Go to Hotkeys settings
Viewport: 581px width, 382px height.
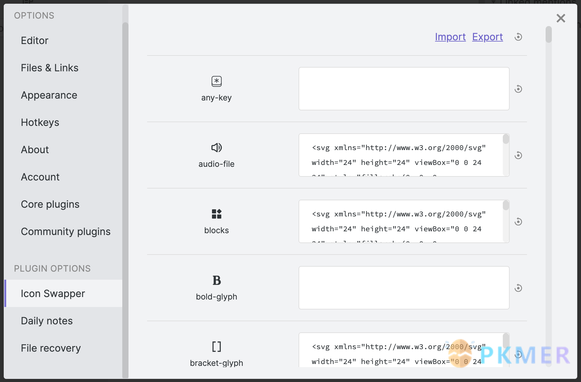pyautogui.click(x=40, y=122)
